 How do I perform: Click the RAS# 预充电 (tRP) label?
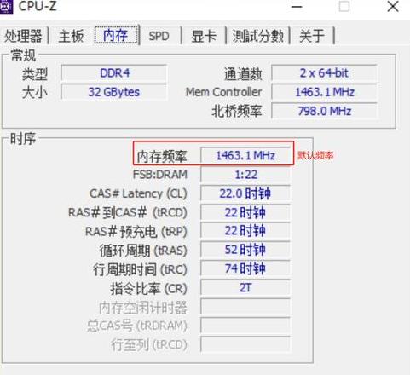click(136, 232)
